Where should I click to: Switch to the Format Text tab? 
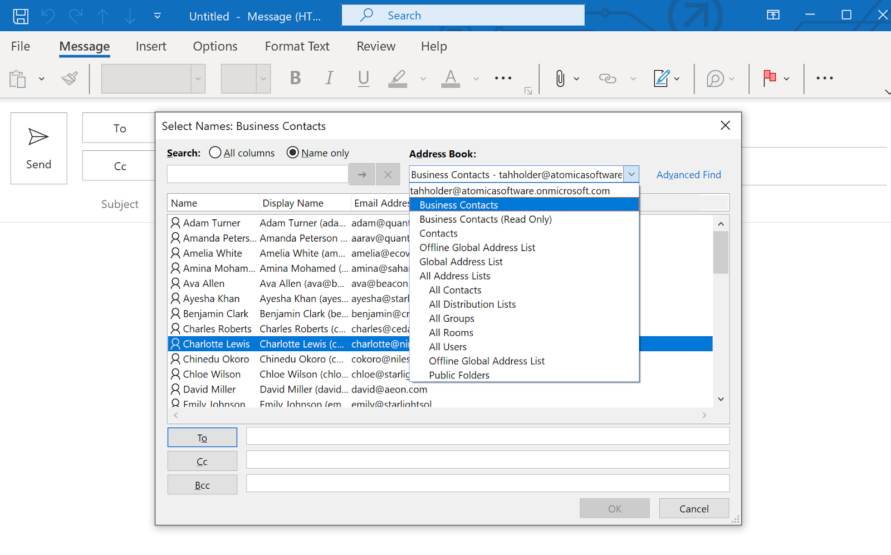click(297, 46)
